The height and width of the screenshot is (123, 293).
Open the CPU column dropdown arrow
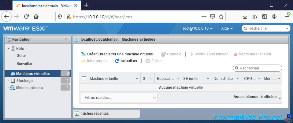(x=259, y=79)
